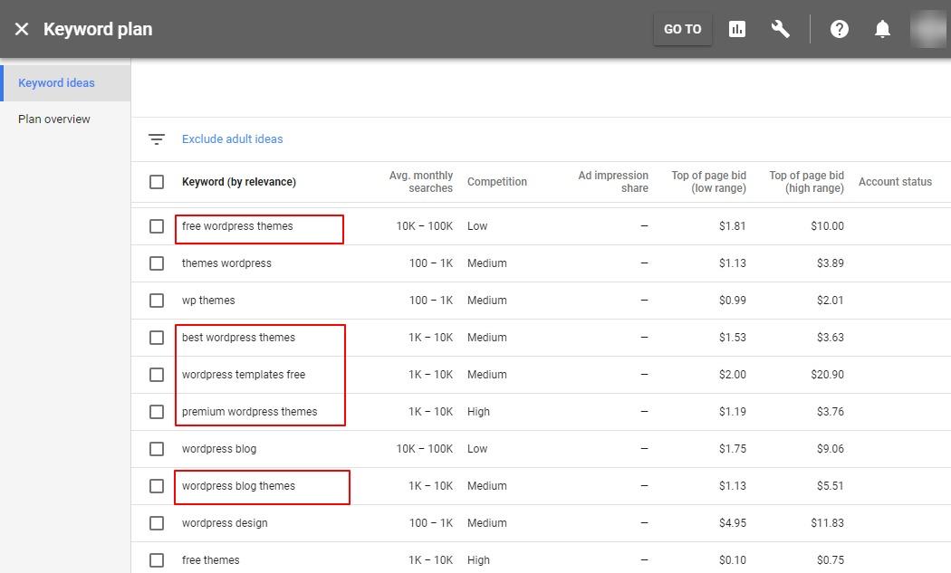Sort by Competition column header
951x573 pixels.
point(496,182)
